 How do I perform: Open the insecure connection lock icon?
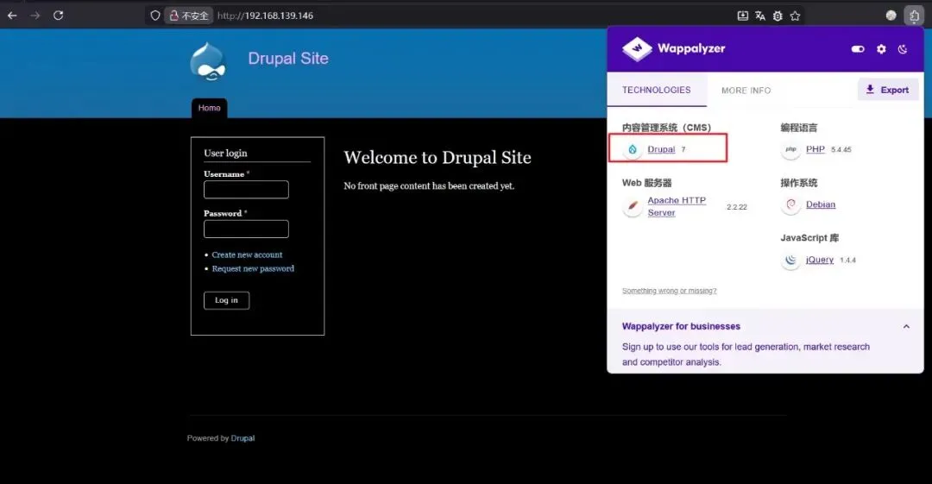point(174,16)
